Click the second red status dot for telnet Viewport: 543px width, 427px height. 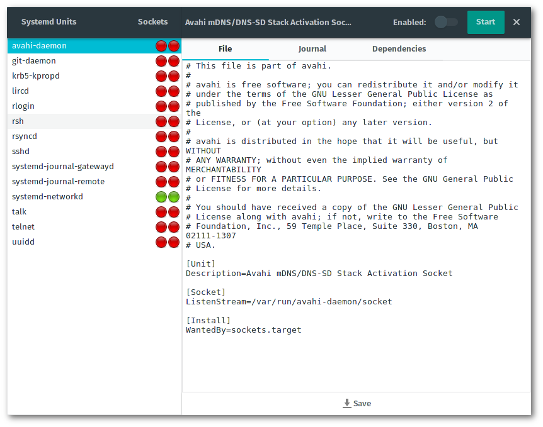174,227
